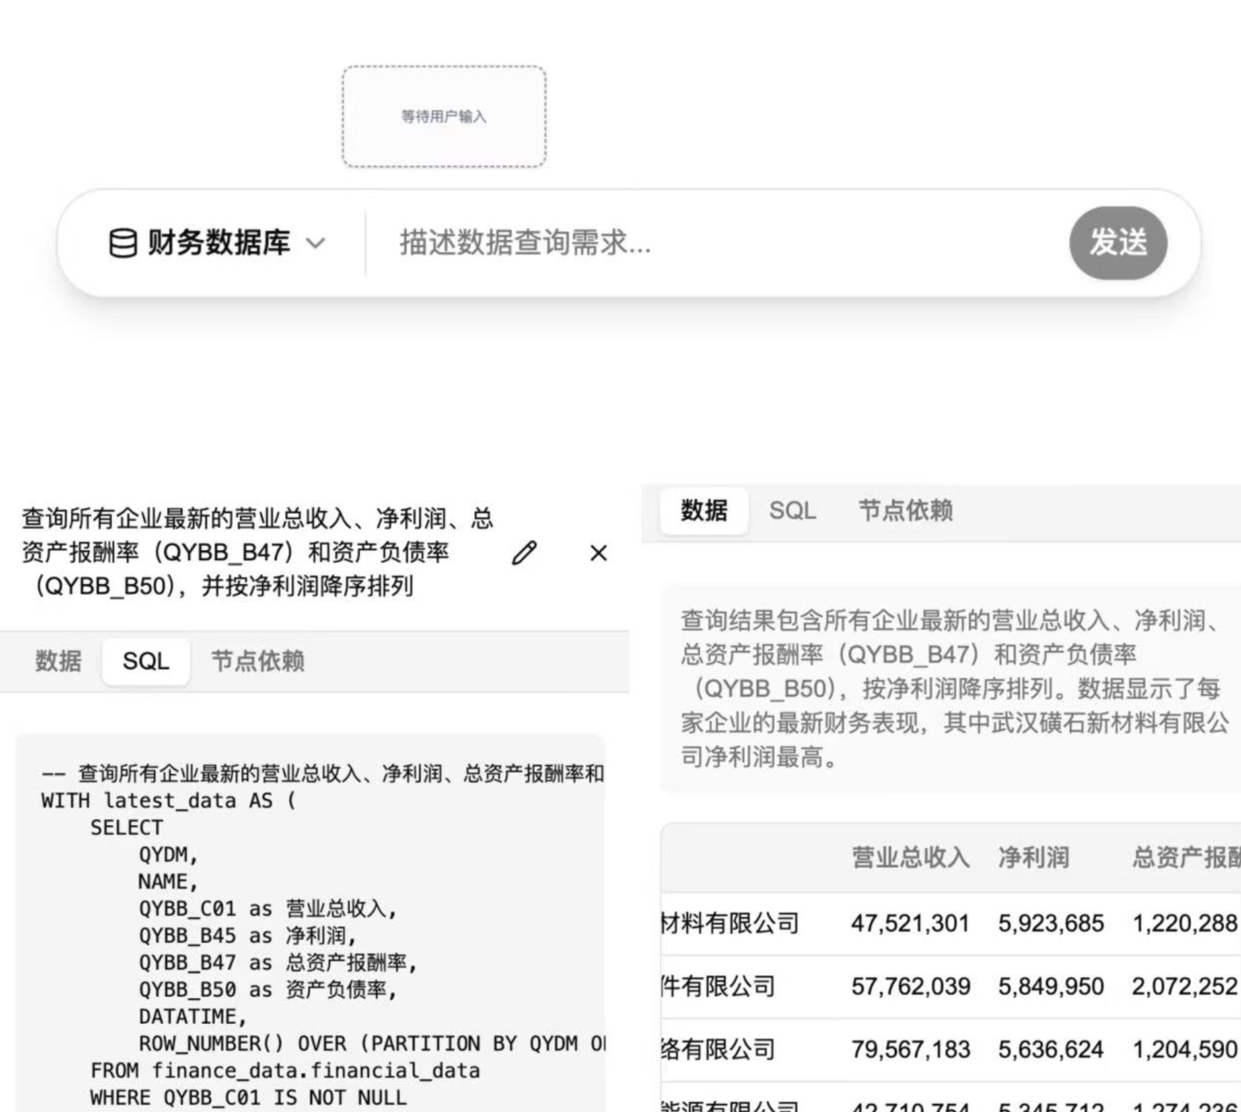
Task: Open the SQL tab above the result summary
Action: [792, 511]
